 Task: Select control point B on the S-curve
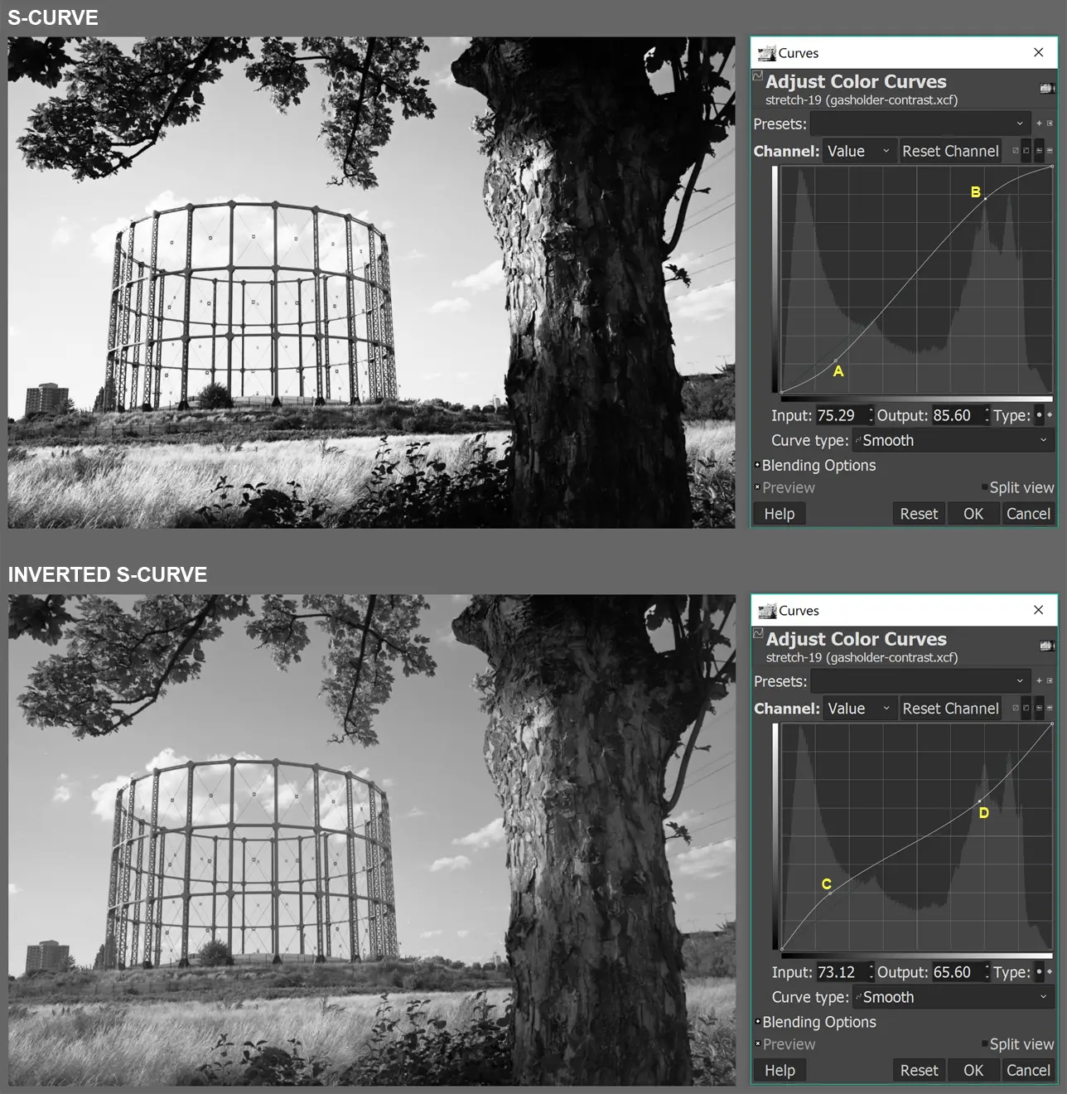(985, 198)
